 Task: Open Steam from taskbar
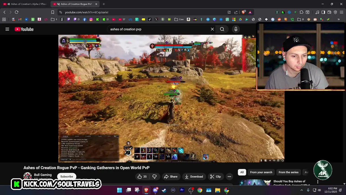tap(164, 190)
